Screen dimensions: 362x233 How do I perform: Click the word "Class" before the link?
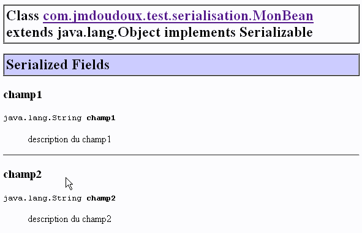23,16
